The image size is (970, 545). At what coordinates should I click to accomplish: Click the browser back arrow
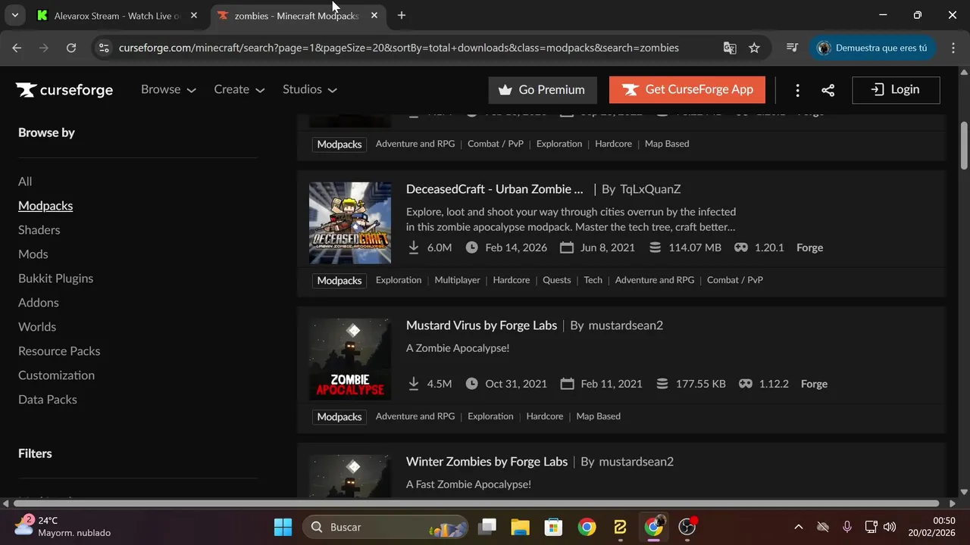pyautogui.click(x=17, y=48)
